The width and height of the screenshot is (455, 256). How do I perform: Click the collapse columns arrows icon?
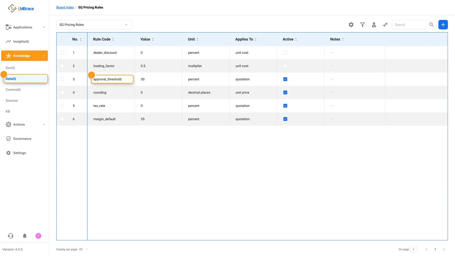click(385, 25)
